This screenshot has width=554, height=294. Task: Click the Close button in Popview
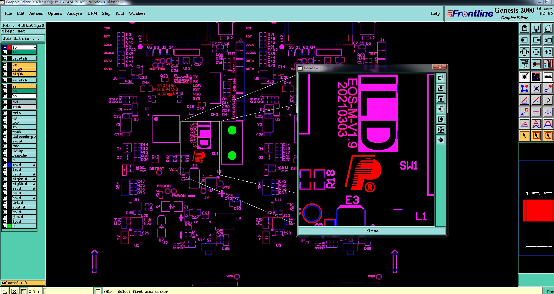tap(372, 231)
